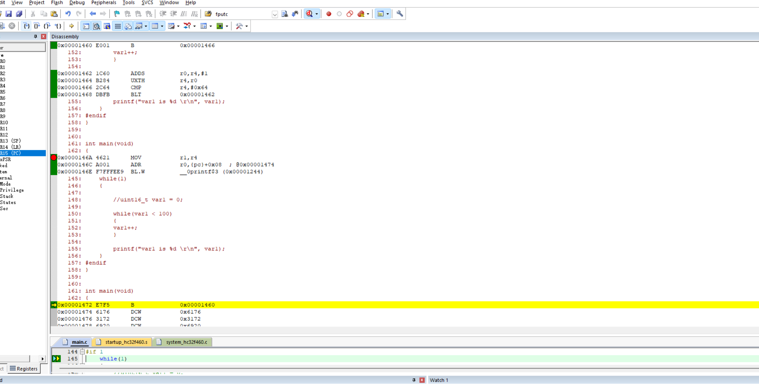Toggle the Disassembly window view
Screen dimensions: 759x384
[96, 26]
